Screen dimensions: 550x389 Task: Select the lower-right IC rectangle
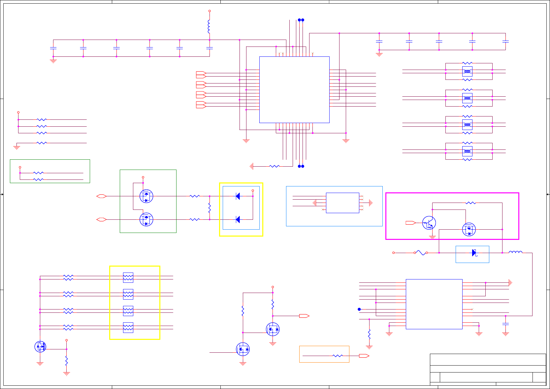(x=434, y=304)
